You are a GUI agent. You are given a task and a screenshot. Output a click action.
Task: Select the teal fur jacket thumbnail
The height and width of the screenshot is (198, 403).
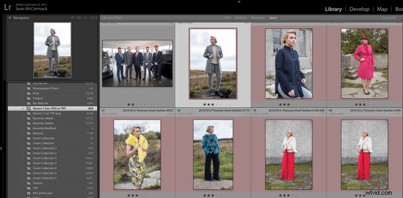pyautogui.click(x=213, y=155)
